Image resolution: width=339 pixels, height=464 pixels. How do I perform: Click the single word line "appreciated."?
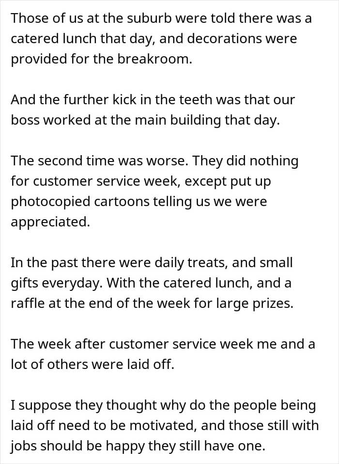coord(51,223)
